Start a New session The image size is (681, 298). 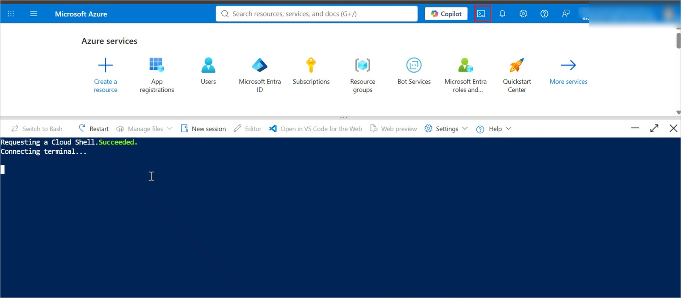point(203,129)
